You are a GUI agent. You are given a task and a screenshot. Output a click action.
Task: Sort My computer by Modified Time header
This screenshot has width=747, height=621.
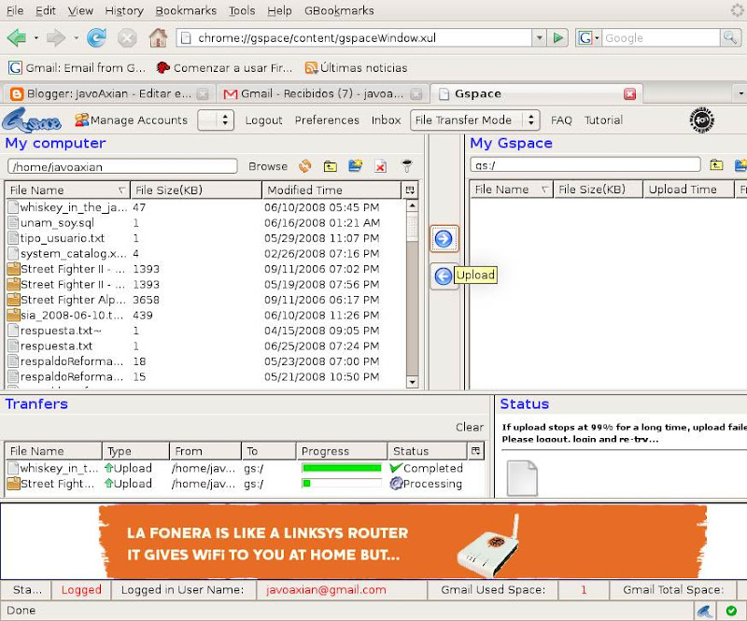pyautogui.click(x=331, y=191)
